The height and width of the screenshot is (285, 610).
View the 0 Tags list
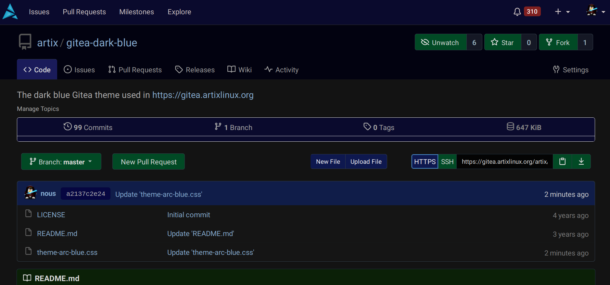[x=379, y=127]
